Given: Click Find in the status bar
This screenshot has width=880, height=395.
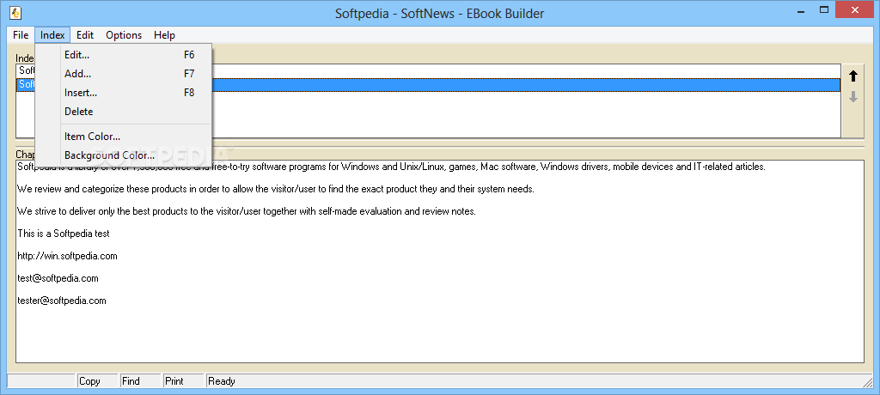Looking at the screenshot, I should 140,381.
